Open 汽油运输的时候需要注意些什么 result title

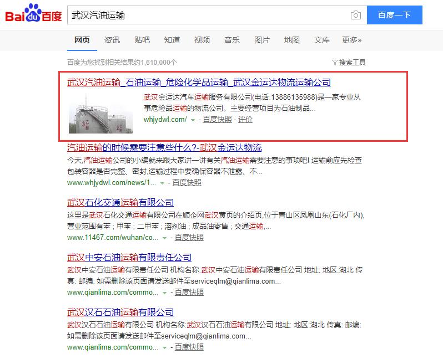click(x=164, y=147)
